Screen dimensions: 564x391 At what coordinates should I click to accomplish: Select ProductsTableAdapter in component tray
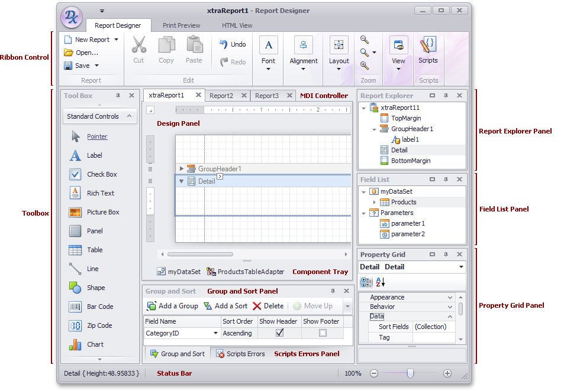(246, 272)
